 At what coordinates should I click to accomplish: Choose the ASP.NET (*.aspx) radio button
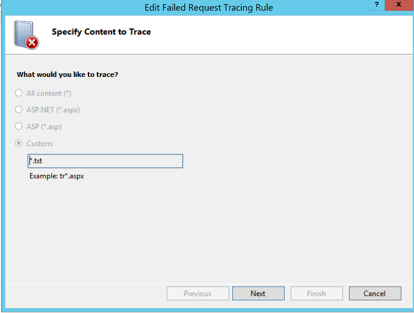click(x=19, y=110)
